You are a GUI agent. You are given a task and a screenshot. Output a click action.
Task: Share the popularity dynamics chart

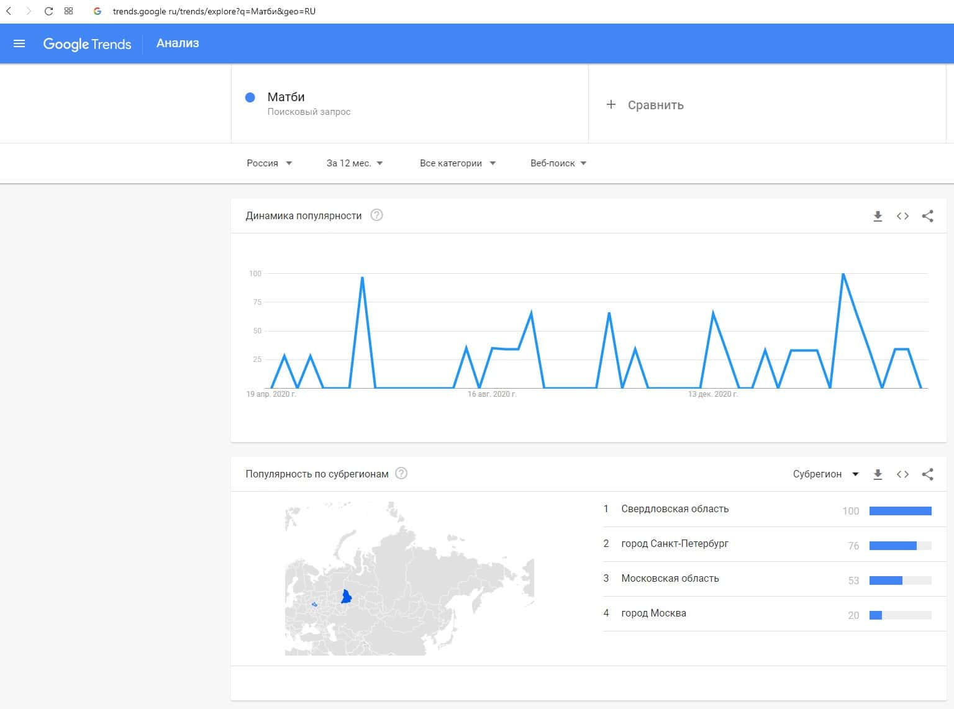pyautogui.click(x=927, y=216)
